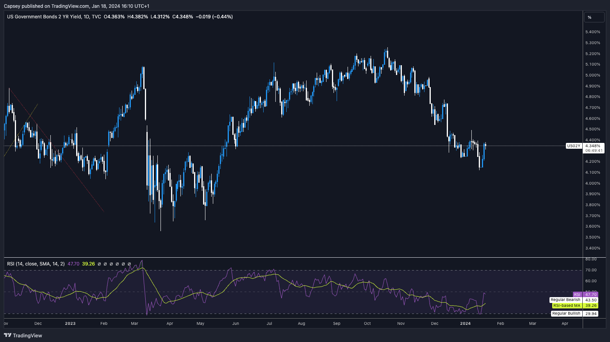
Task: Select the purple RSI value label
Action: (577, 295)
